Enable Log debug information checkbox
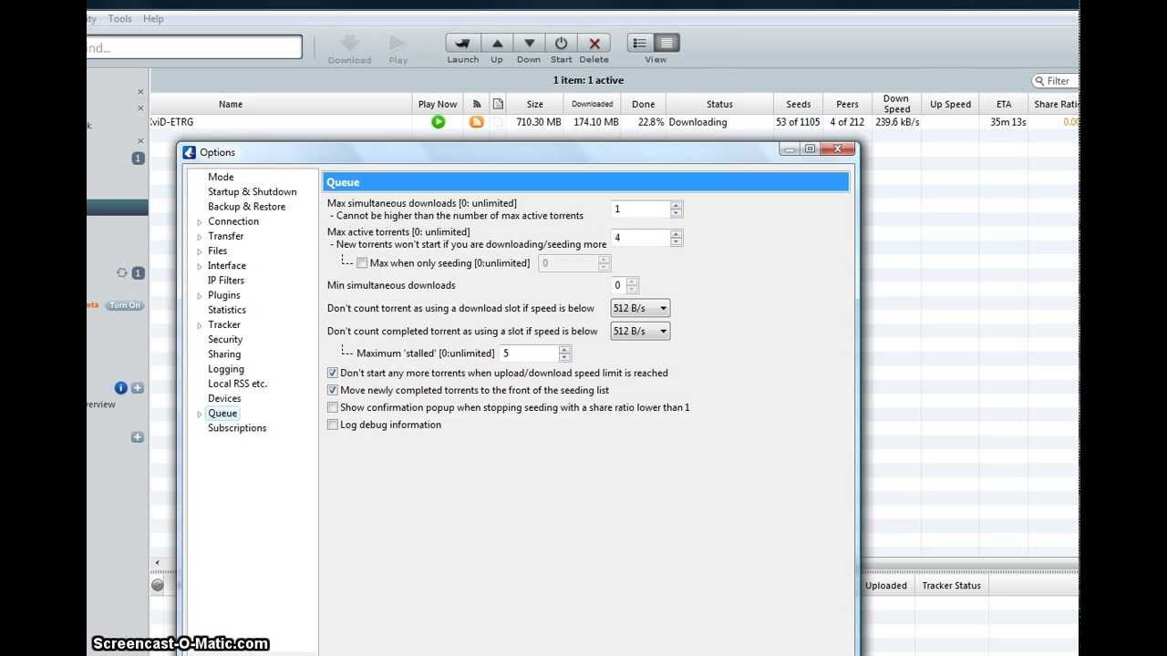 pos(333,425)
